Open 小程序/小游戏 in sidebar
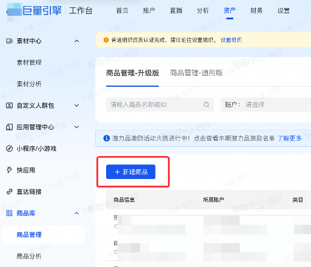The width and height of the screenshot is (311, 267). (x=36, y=149)
